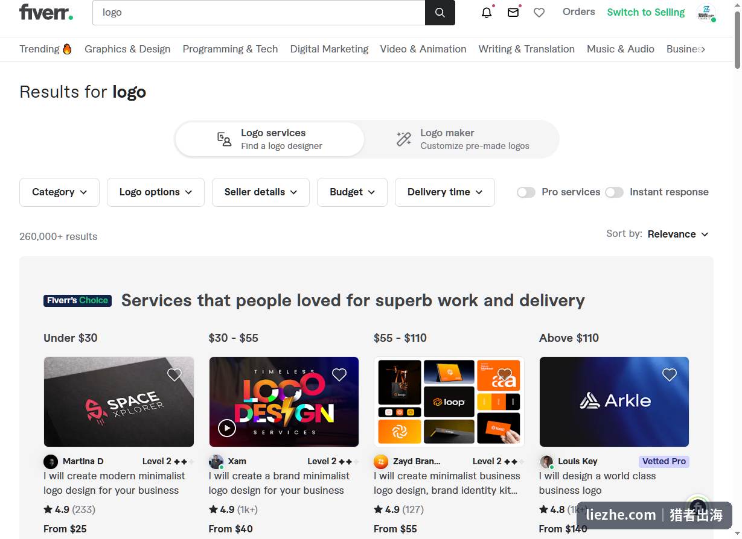Open the loop brand identity thumbnail

[449, 402]
